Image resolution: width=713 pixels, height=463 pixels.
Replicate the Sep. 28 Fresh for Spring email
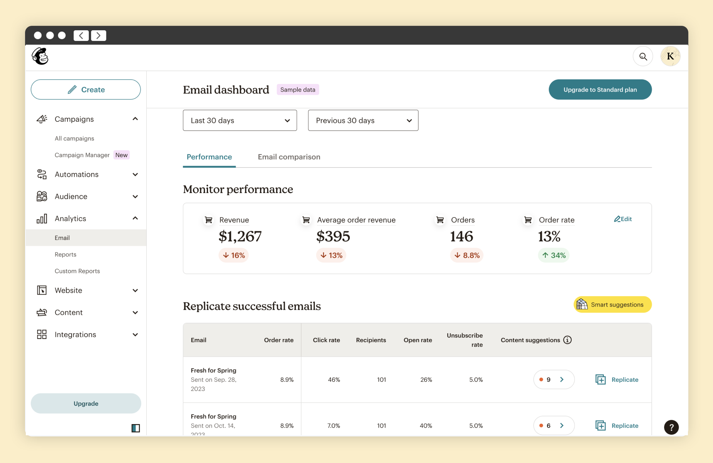(617, 380)
